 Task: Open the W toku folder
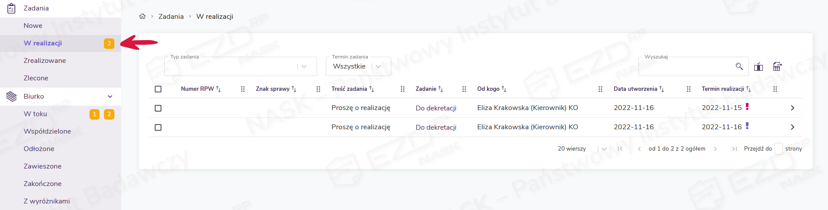(35, 114)
